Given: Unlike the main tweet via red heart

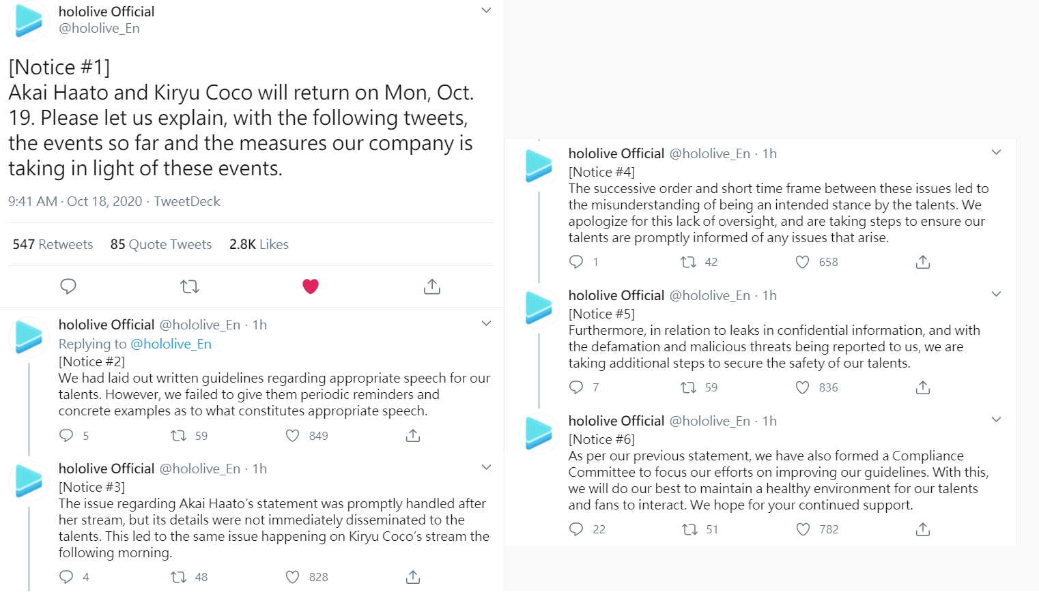Looking at the screenshot, I should point(311,286).
